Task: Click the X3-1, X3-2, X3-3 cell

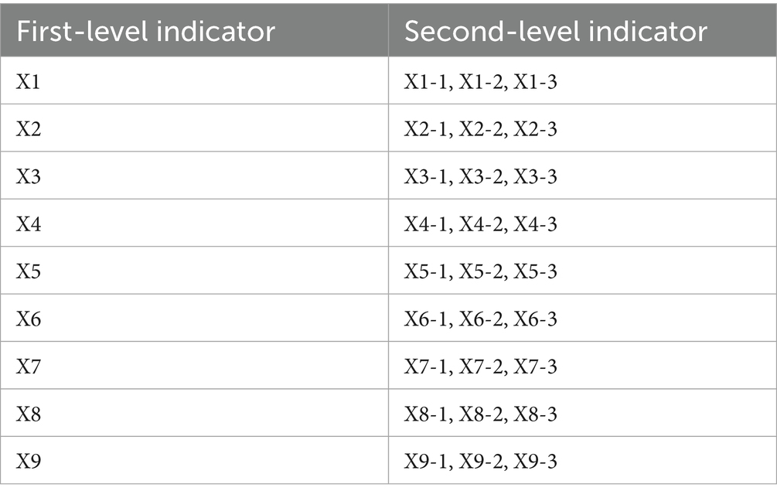Action: point(480,176)
